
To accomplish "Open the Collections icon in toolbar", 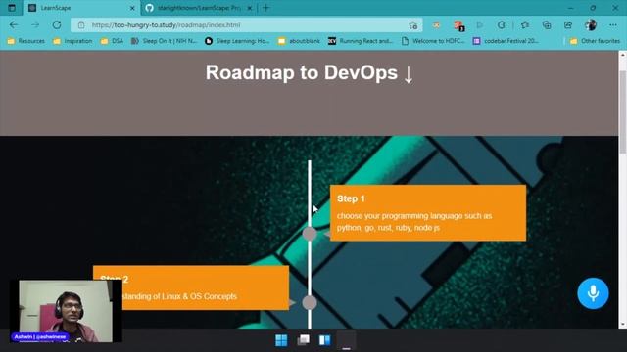I will 547,25.
